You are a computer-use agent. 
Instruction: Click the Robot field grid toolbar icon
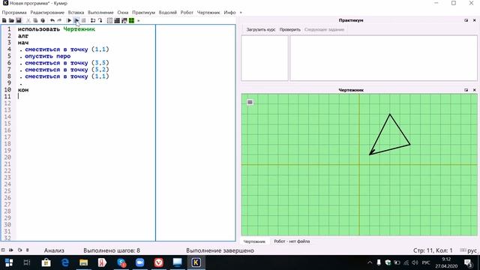click(x=110, y=20)
